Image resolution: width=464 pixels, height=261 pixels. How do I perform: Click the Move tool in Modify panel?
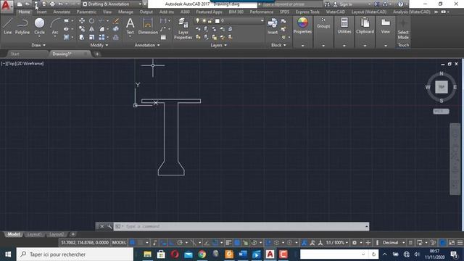pos(82,21)
